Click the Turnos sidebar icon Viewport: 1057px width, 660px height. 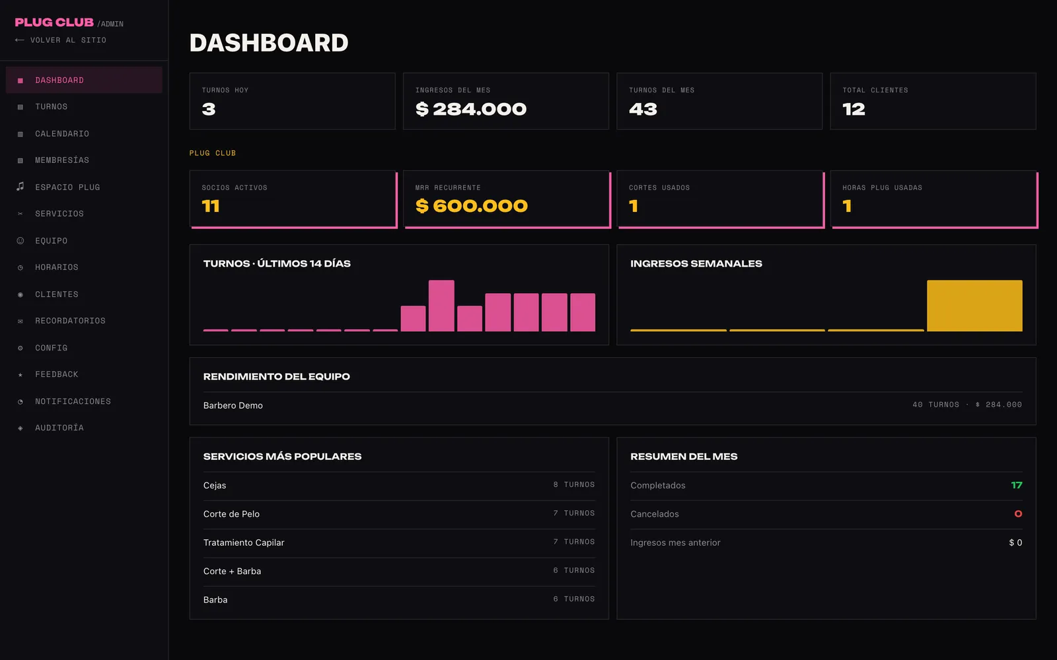[20, 107]
